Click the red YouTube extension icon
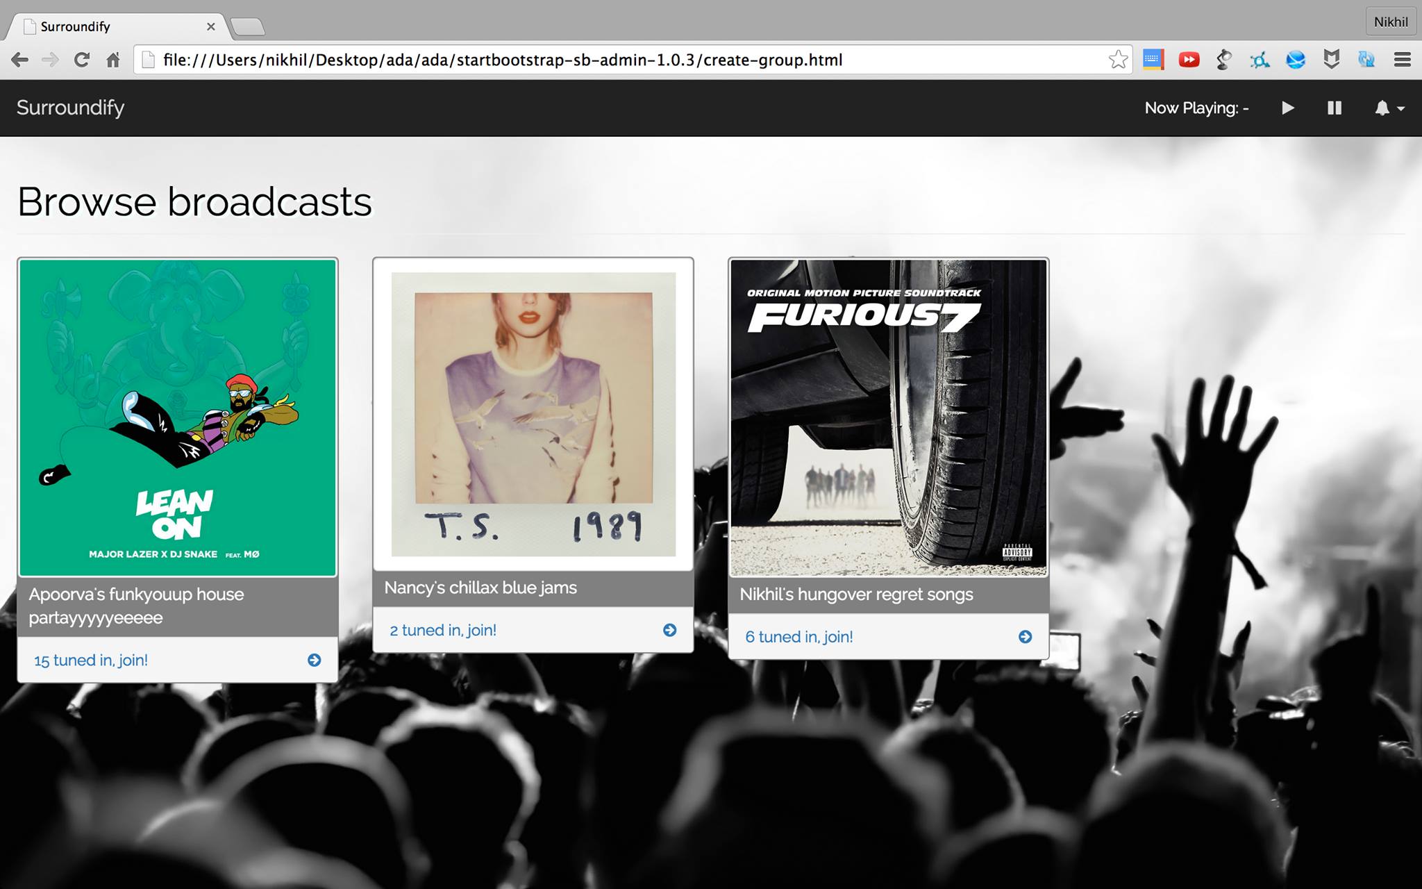 (1189, 60)
